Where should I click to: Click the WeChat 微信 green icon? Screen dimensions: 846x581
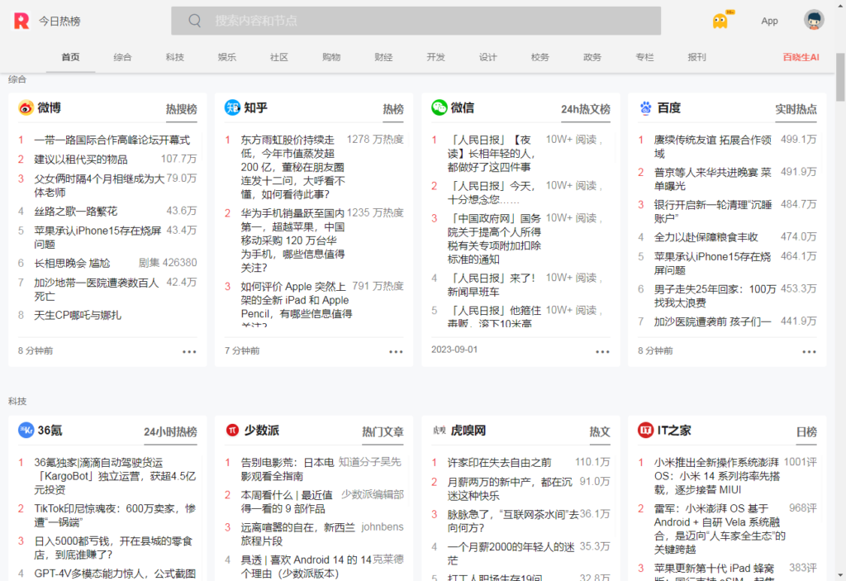tap(439, 107)
